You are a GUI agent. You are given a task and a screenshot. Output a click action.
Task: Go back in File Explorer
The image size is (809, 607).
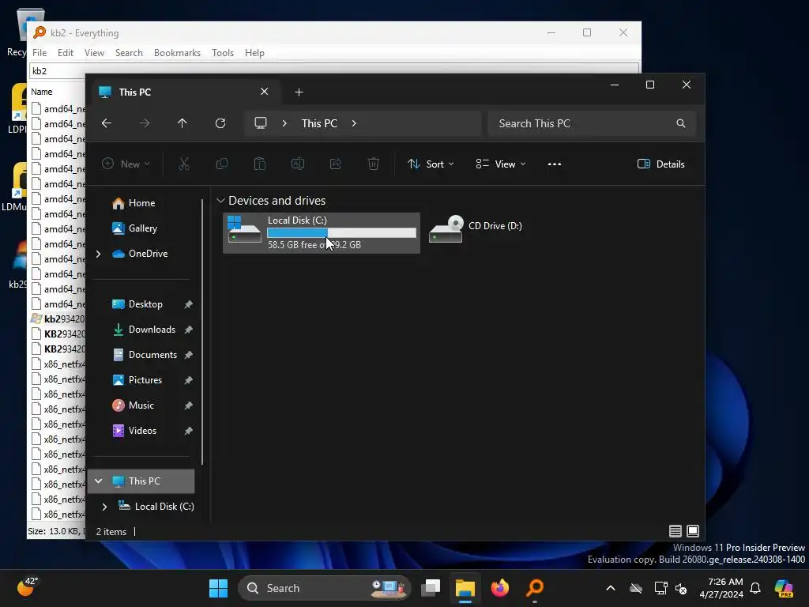[107, 123]
